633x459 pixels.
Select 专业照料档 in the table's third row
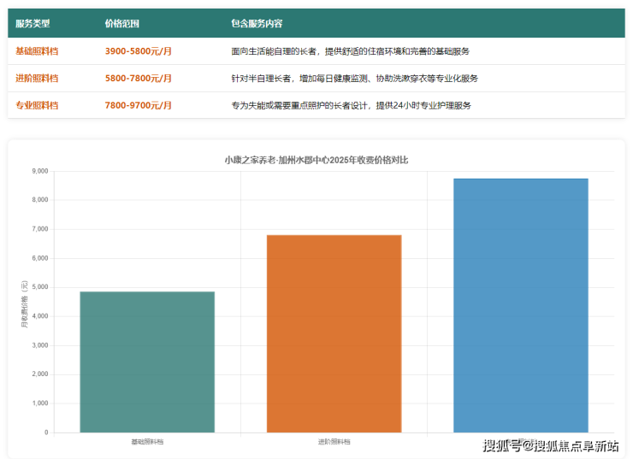(37, 106)
